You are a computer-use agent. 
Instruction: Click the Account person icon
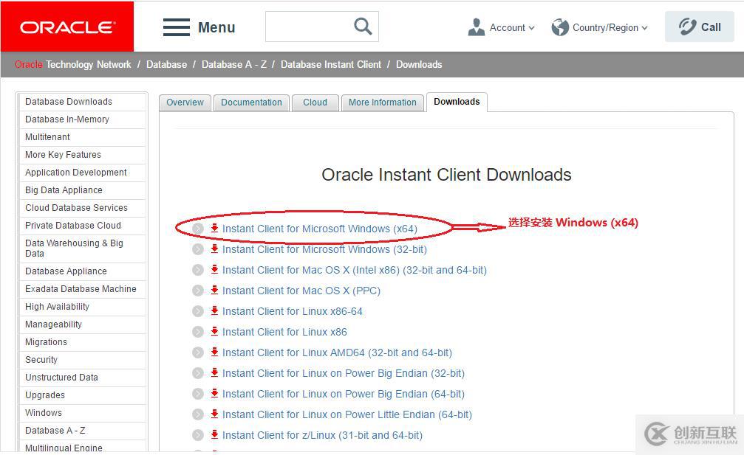click(476, 27)
